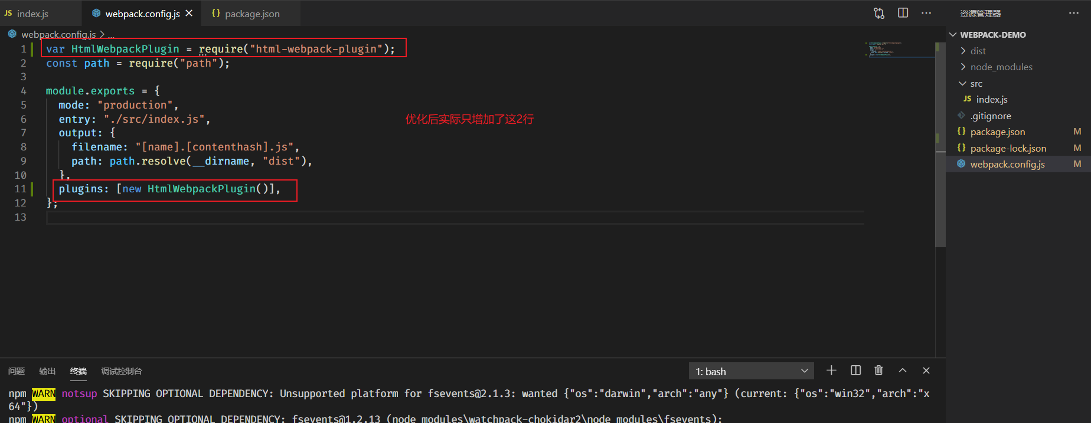1091x423 pixels.
Task: Expand the node_modules folder
Action: [1018, 67]
